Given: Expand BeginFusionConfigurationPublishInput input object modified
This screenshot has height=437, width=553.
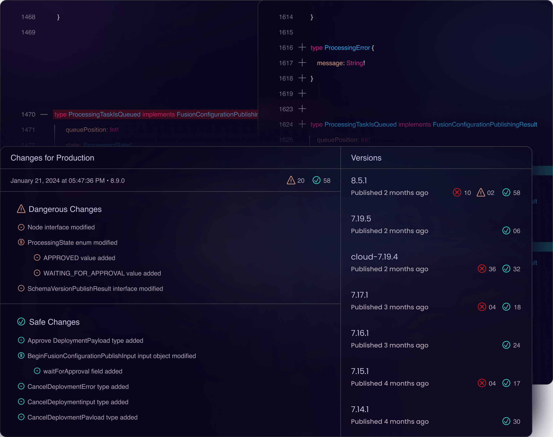Looking at the screenshot, I should (x=21, y=356).
